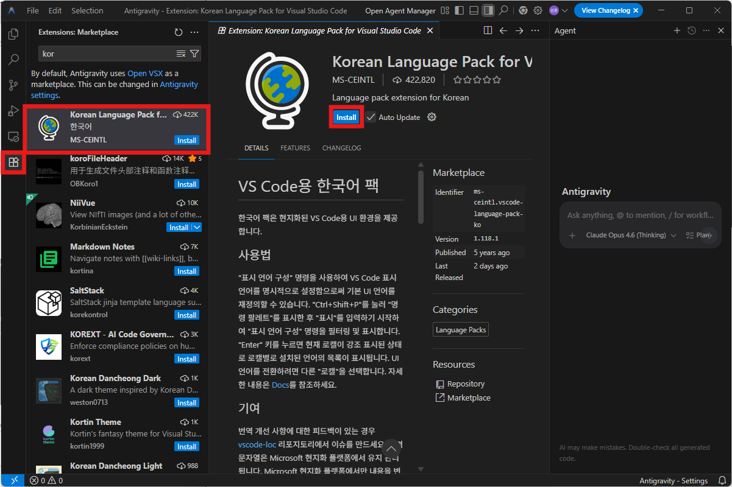Close the Agent panel

[720, 30]
